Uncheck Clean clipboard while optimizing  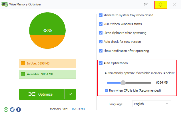click(101, 33)
